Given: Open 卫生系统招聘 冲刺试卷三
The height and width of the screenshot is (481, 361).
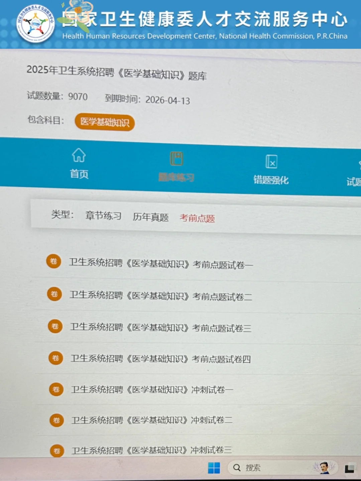Looking at the screenshot, I should [x=152, y=450].
